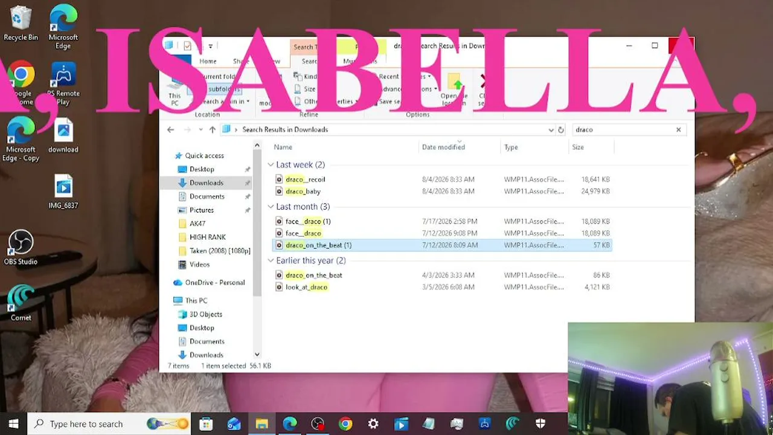Open the Taken (2008) [1080p] folder

[x=219, y=251]
